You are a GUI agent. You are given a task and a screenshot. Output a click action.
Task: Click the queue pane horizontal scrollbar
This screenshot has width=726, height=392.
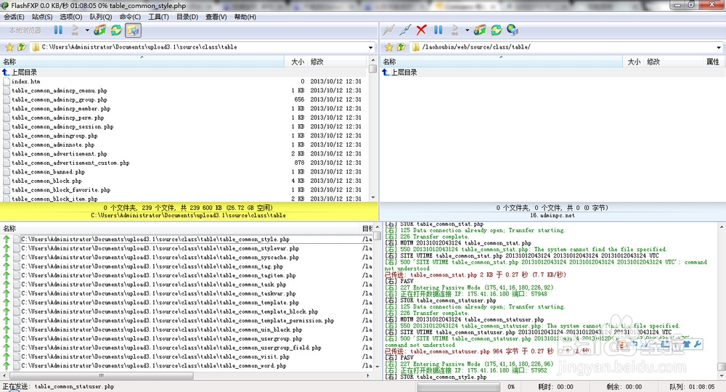pos(185,376)
